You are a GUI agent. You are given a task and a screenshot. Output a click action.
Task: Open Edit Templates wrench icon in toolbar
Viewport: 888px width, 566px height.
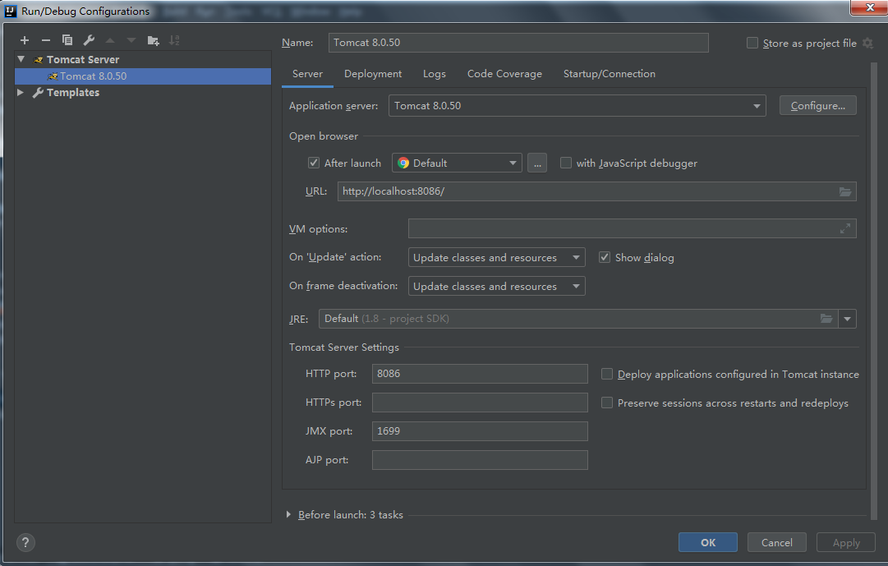pos(89,40)
